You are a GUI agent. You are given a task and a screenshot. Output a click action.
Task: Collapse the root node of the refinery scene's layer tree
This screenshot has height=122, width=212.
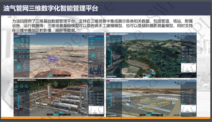(15, 93)
